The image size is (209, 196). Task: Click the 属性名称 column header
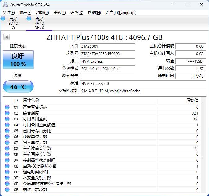point(89,100)
